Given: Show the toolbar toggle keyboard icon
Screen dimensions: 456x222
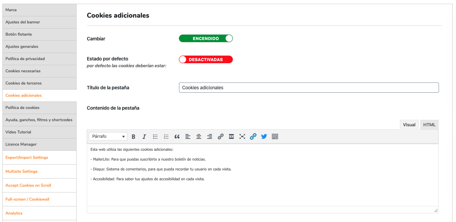Looking at the screenshot, I should click(275, 136).
